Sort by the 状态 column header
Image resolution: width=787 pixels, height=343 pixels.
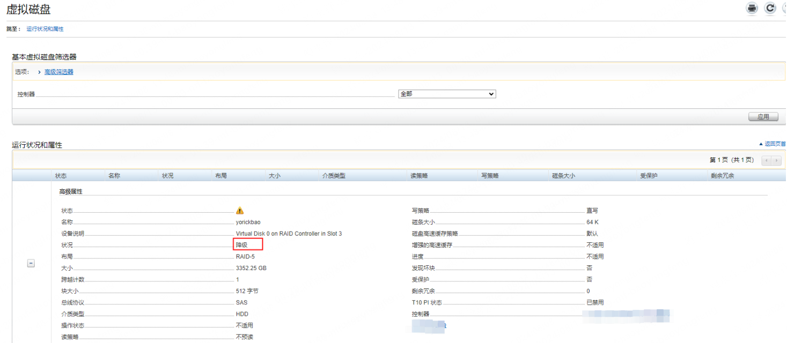pyautogui.click(x=61, y=176)
